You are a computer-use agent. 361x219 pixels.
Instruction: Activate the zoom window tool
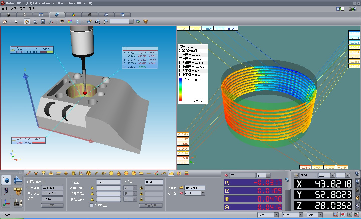pyautogui.click(x=35, y=22)
